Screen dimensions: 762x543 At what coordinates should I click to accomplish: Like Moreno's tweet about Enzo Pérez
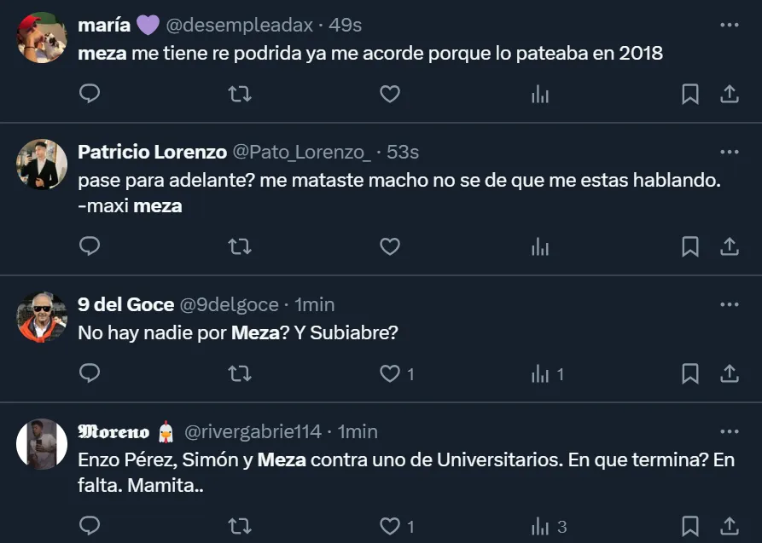point(390,526)
